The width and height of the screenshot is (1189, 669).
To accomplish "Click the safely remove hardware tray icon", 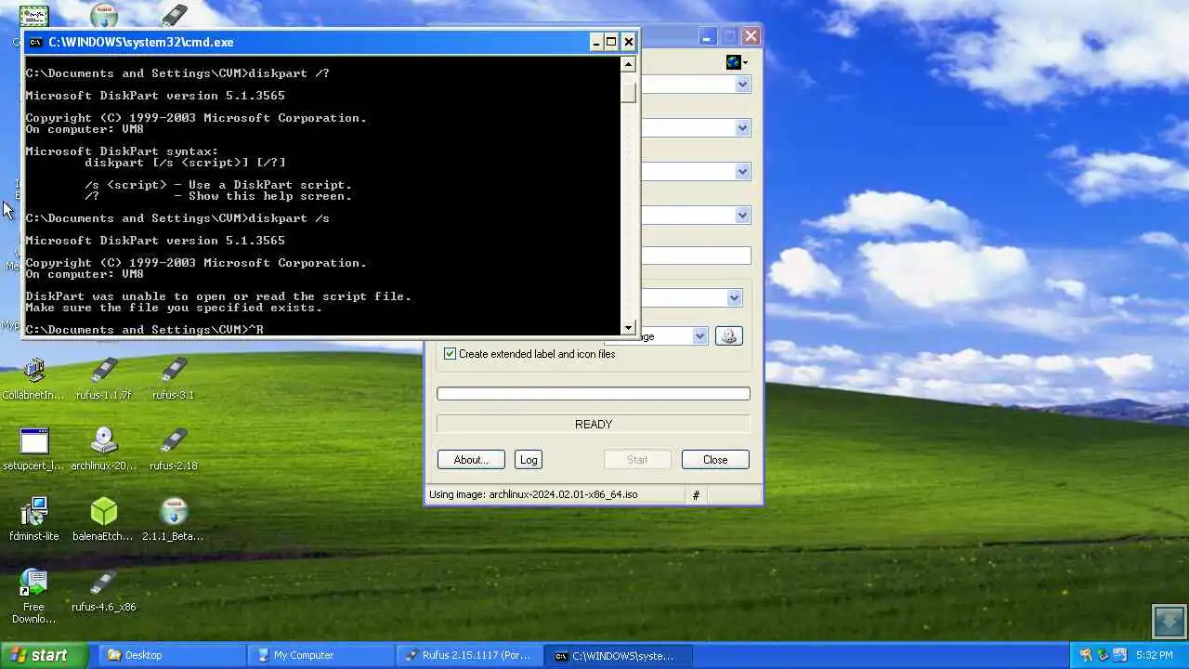I will coord(1103,655).
